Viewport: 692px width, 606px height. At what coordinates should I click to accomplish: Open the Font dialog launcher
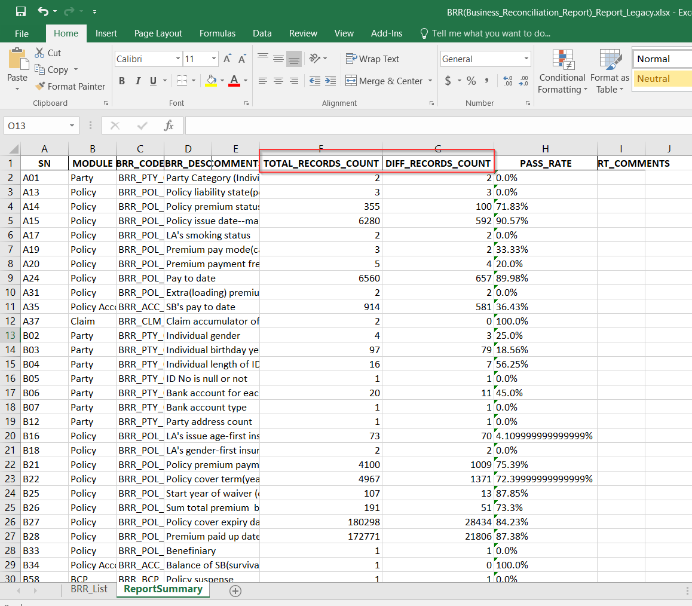[x=246, y=103]
